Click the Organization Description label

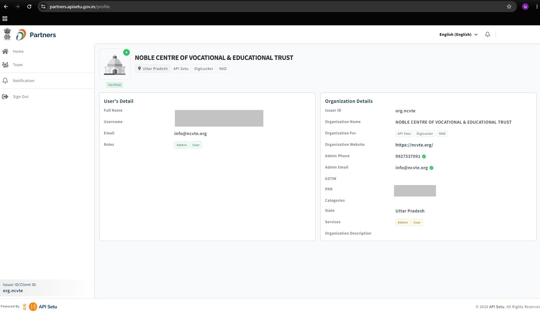coord(348,233)
